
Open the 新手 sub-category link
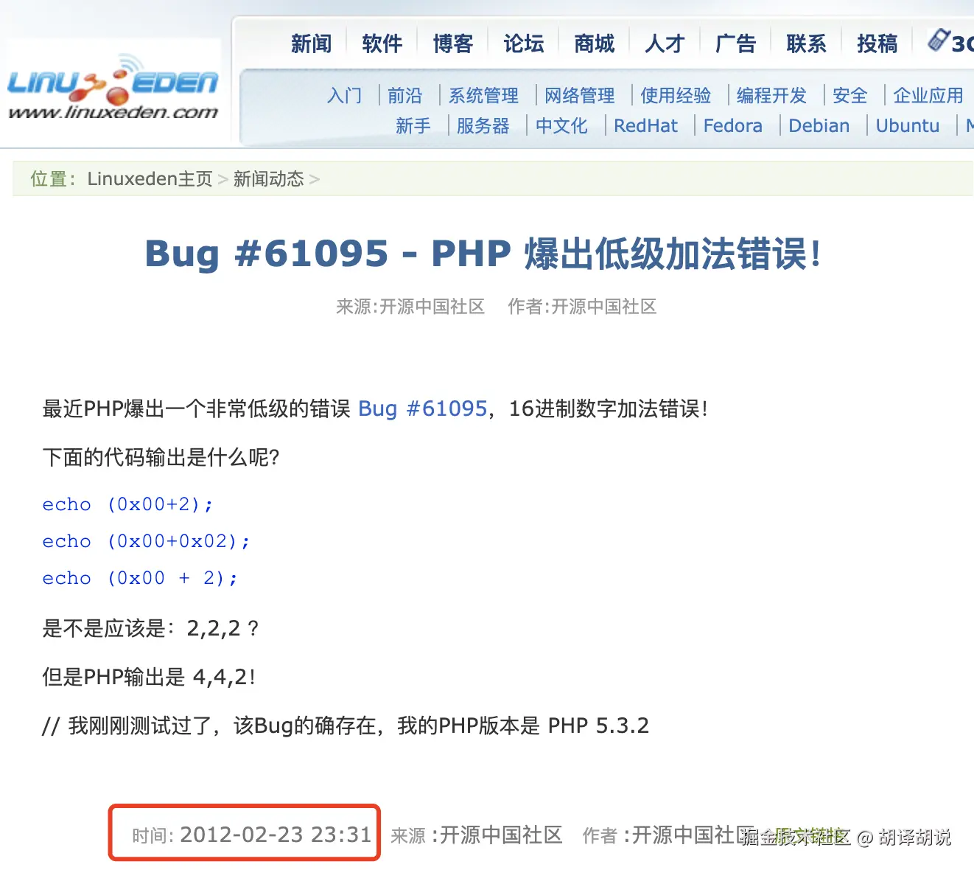coord(413,126)
